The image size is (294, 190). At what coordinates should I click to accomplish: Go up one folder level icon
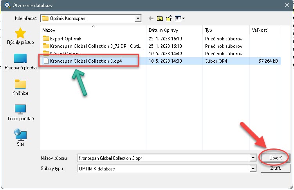160,18
